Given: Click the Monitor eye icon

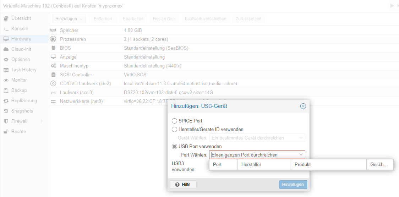Looking at the screenshot, I should [x=6, y=80].
